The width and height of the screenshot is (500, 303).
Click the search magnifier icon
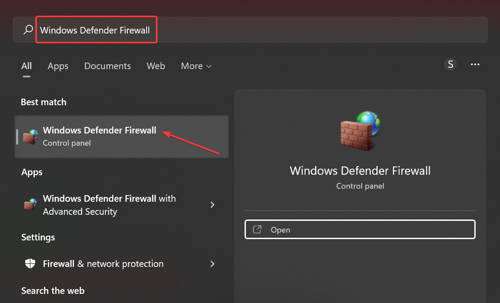pyautogui.click(x=28, y=30)
